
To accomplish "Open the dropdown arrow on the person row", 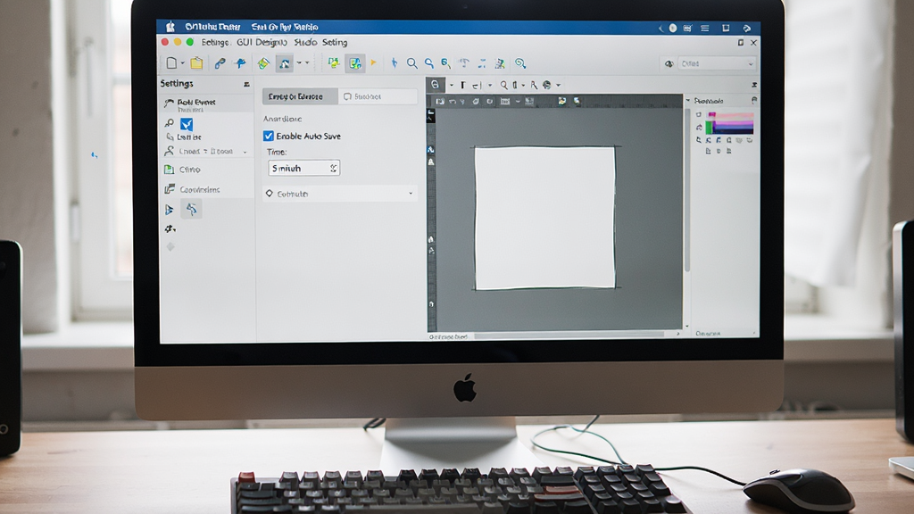I will click(245, 152).
